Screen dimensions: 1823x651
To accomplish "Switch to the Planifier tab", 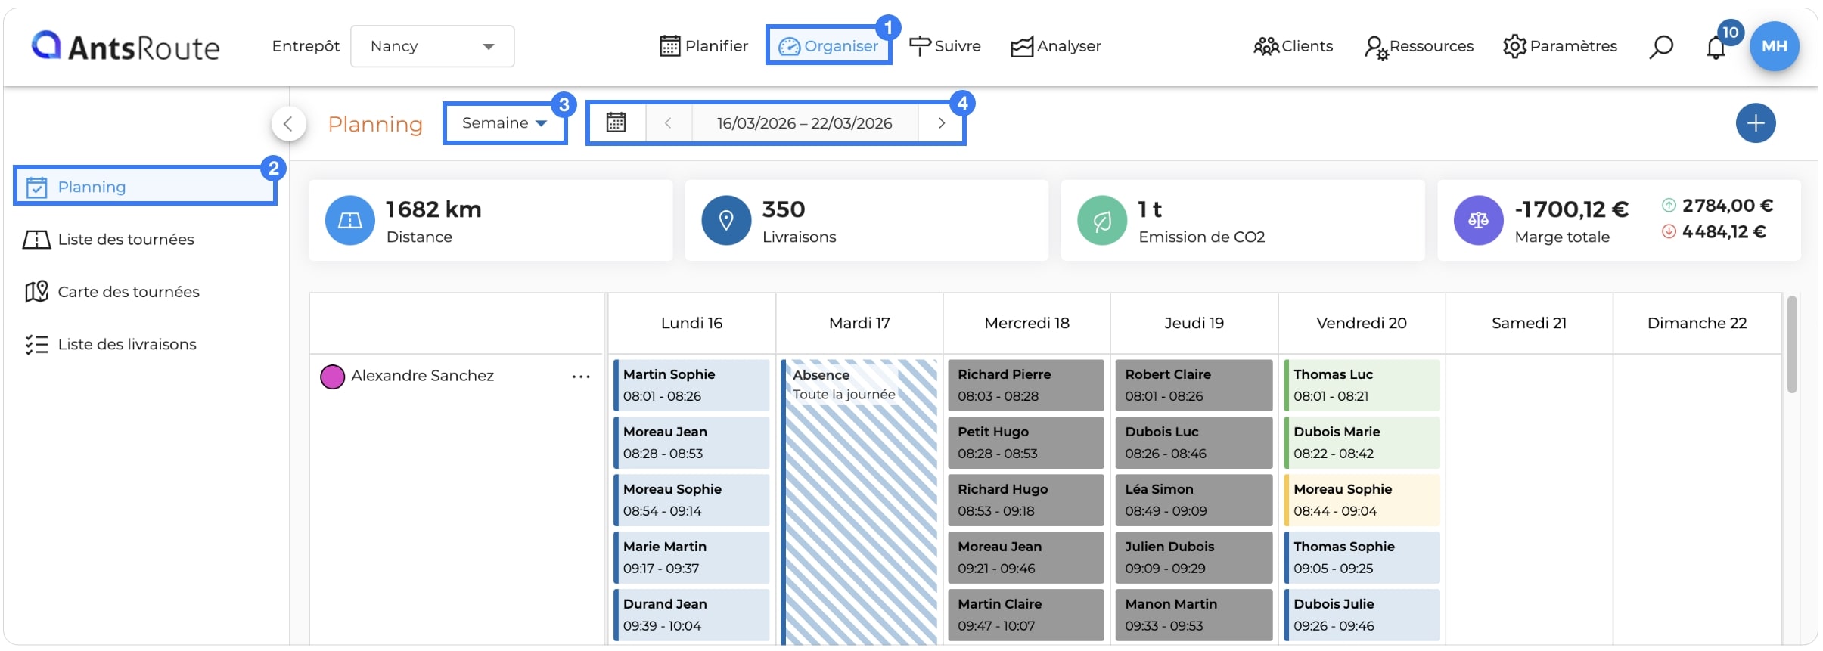I will [703, 46].
